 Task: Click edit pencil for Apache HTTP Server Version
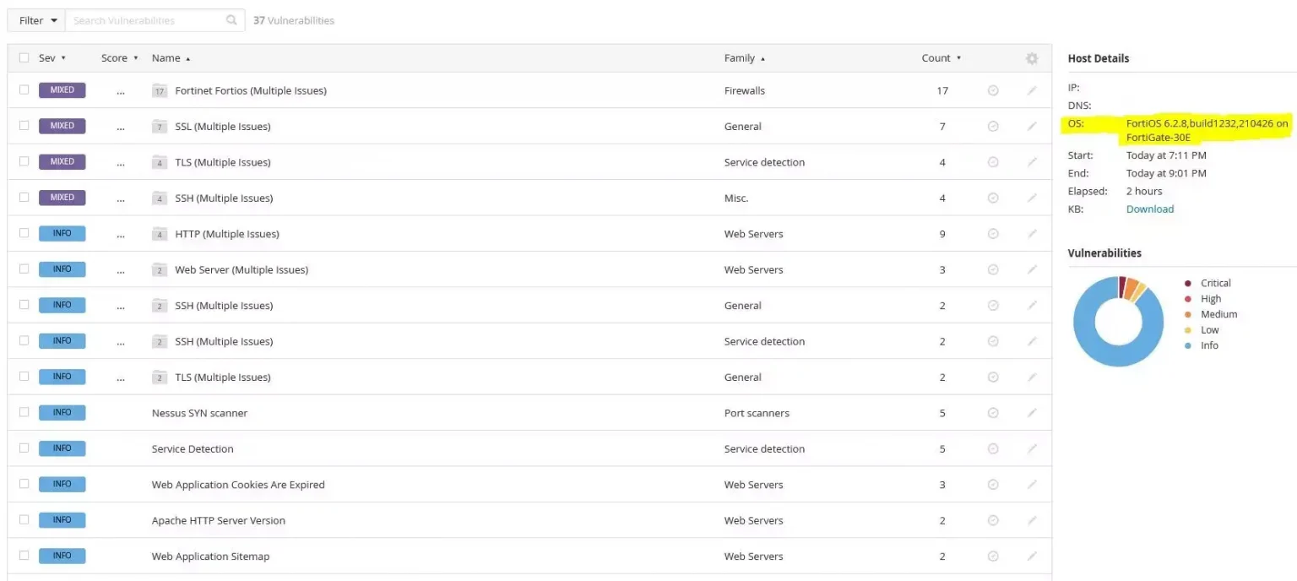1031,521
